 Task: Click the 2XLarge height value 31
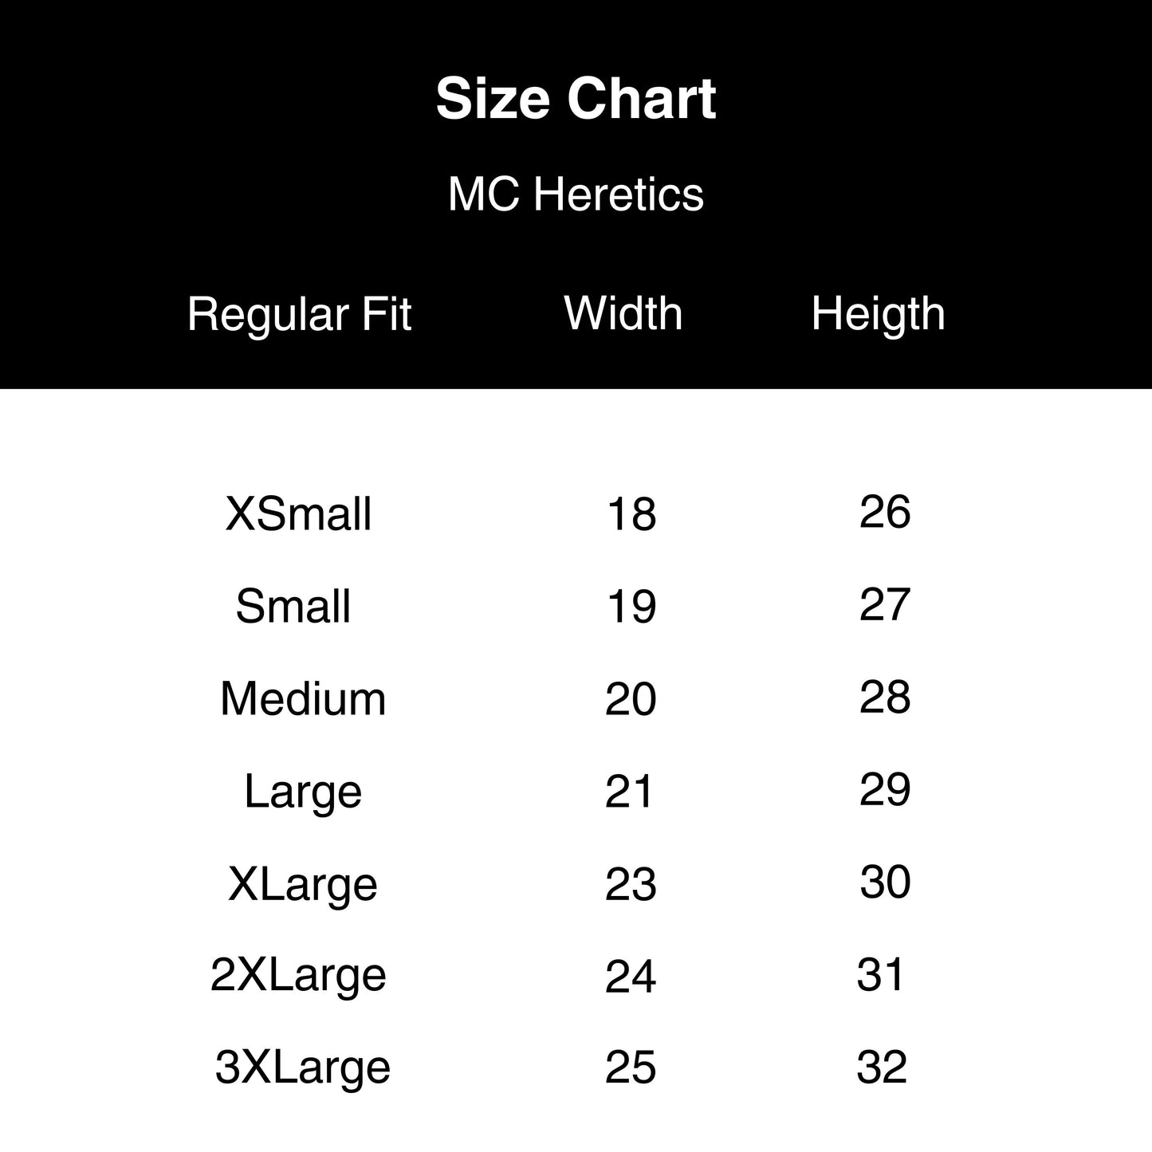pyautogui.click(x=881, y=975)
